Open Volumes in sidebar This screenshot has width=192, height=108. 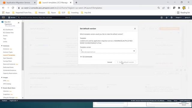(x=6, y=91)
